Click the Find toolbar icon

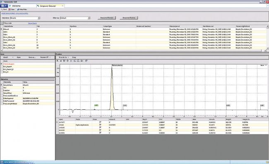2,10
